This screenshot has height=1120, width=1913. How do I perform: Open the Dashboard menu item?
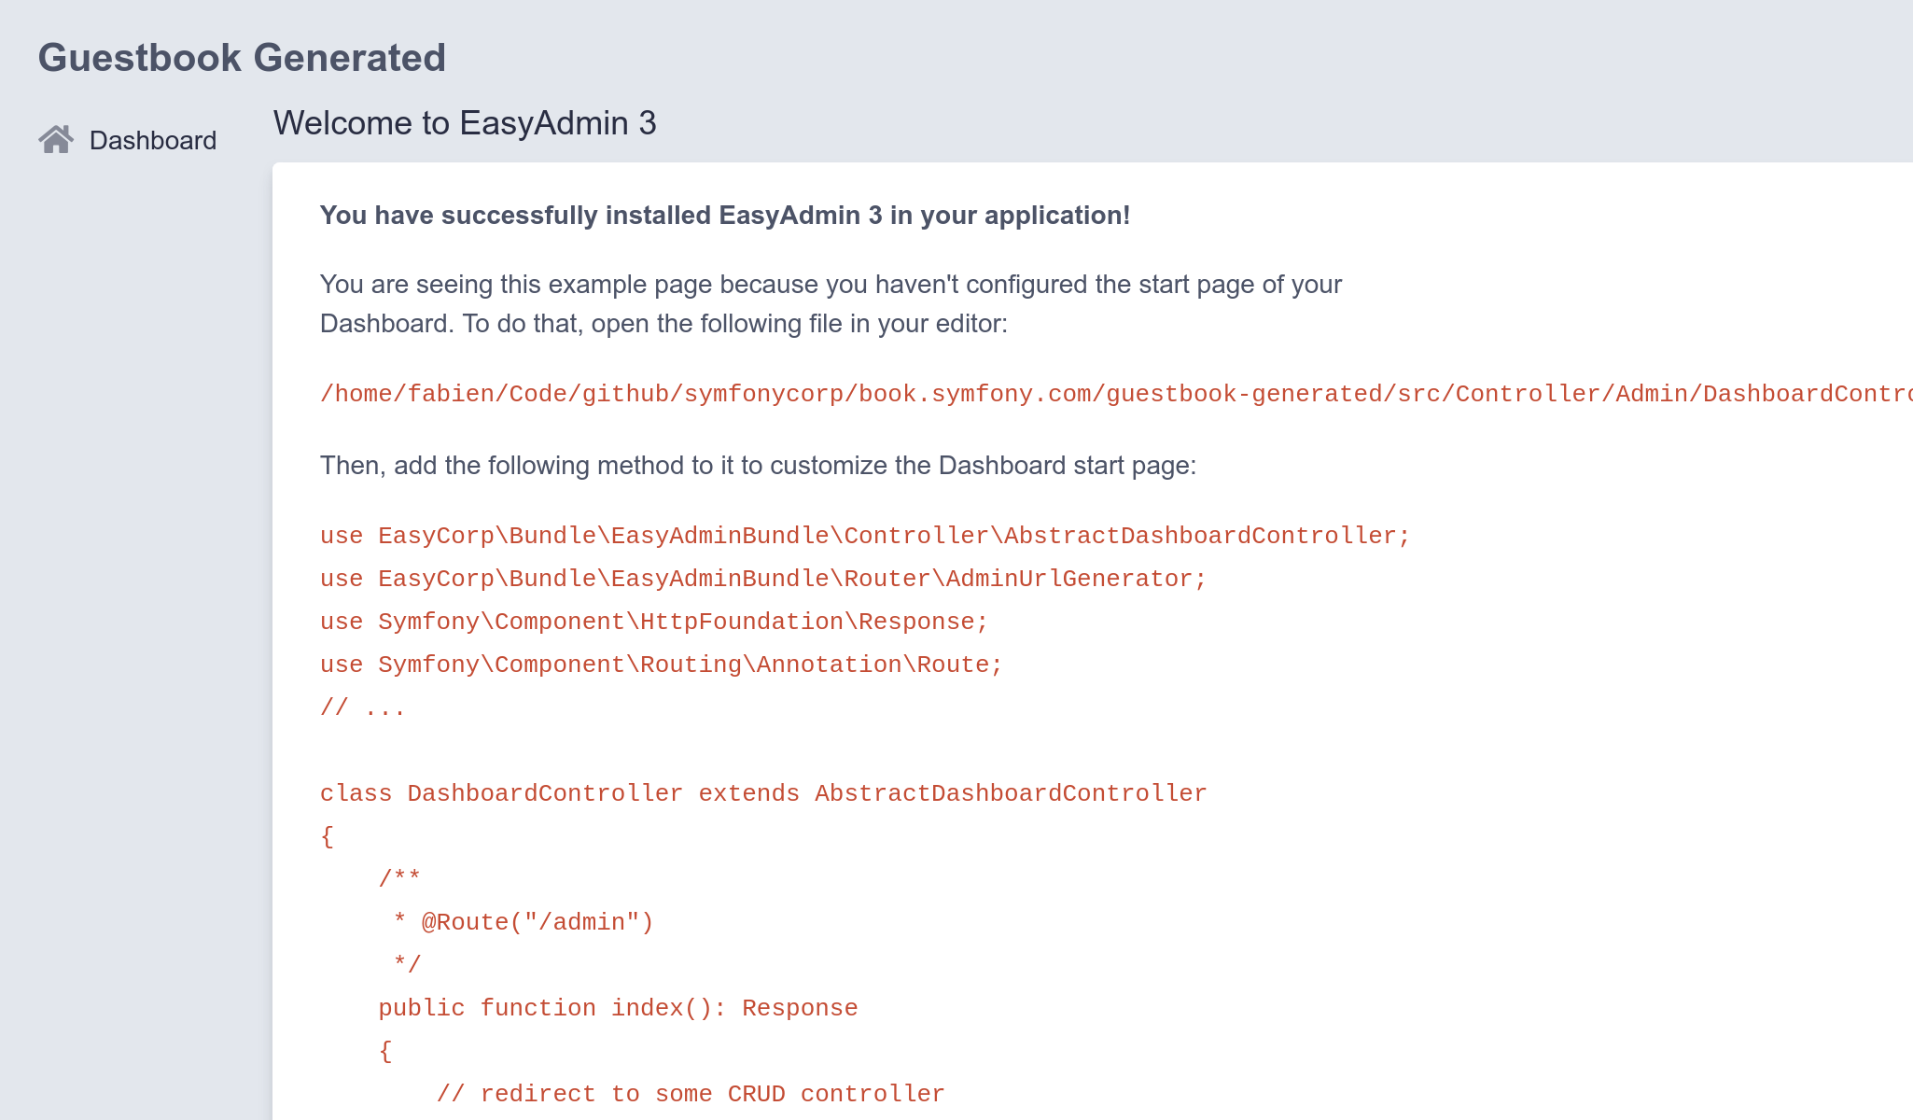127,140
